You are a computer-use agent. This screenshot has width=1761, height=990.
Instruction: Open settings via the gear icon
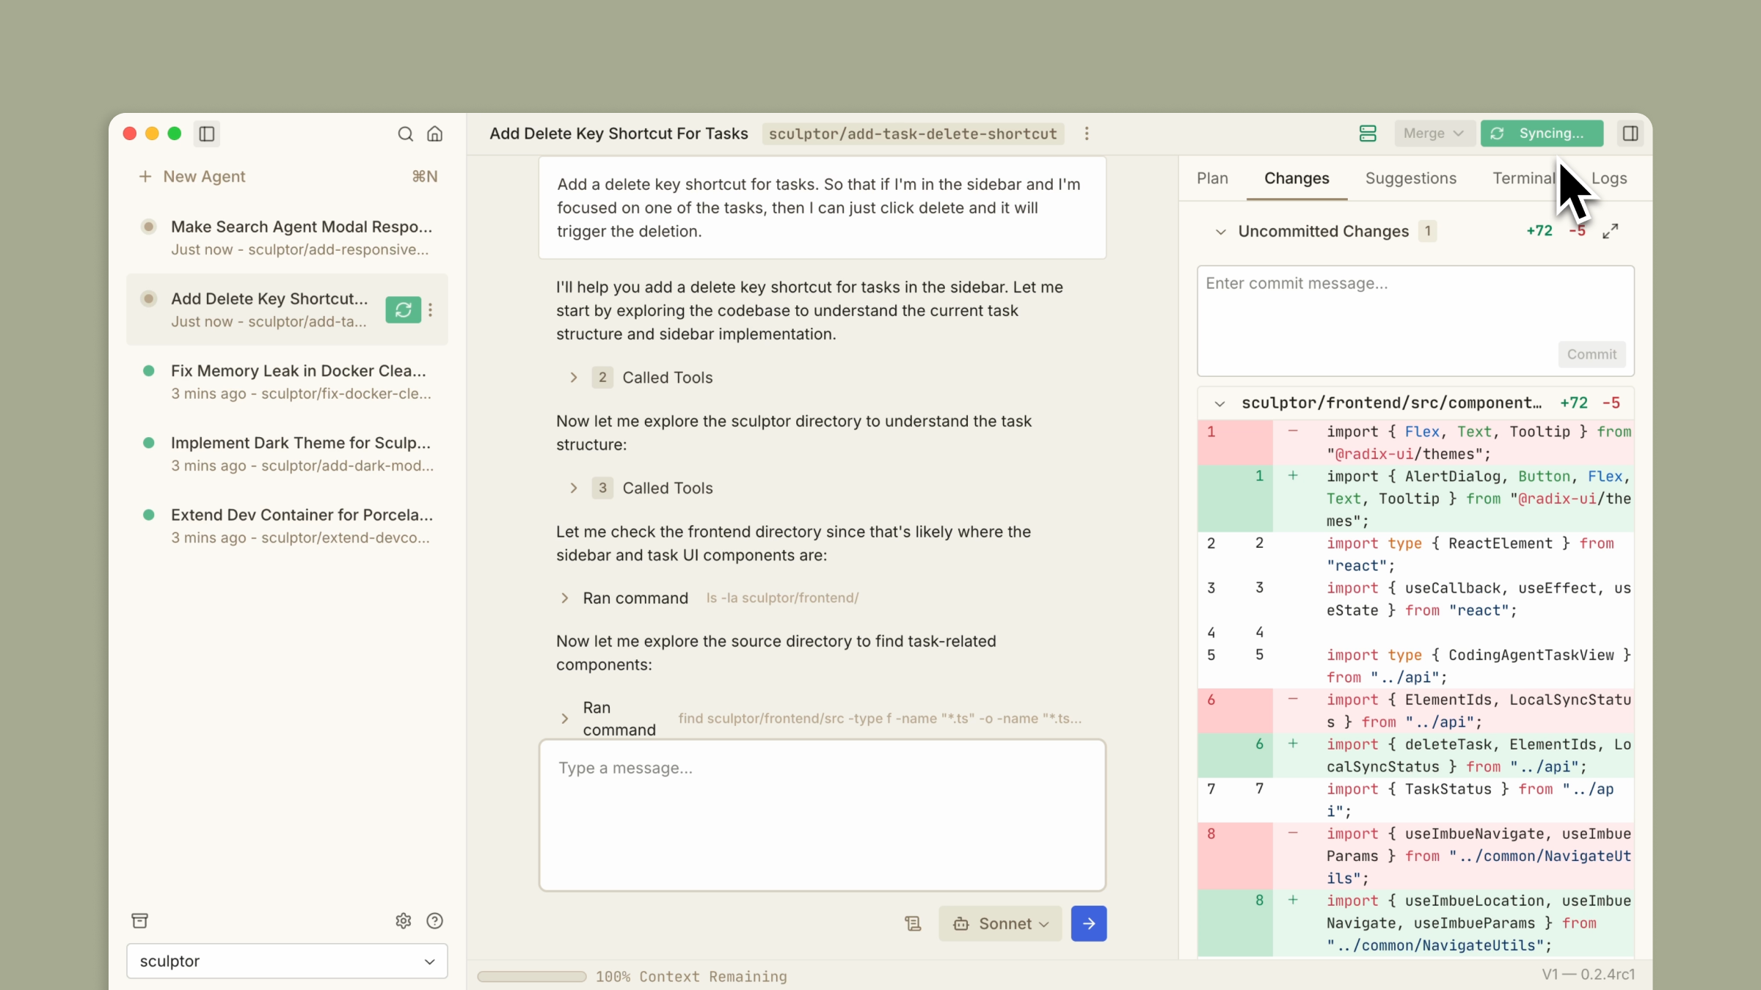point(402,920)
